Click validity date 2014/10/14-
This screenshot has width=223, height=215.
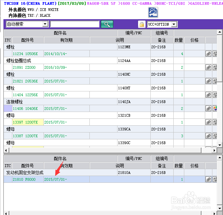55,54
